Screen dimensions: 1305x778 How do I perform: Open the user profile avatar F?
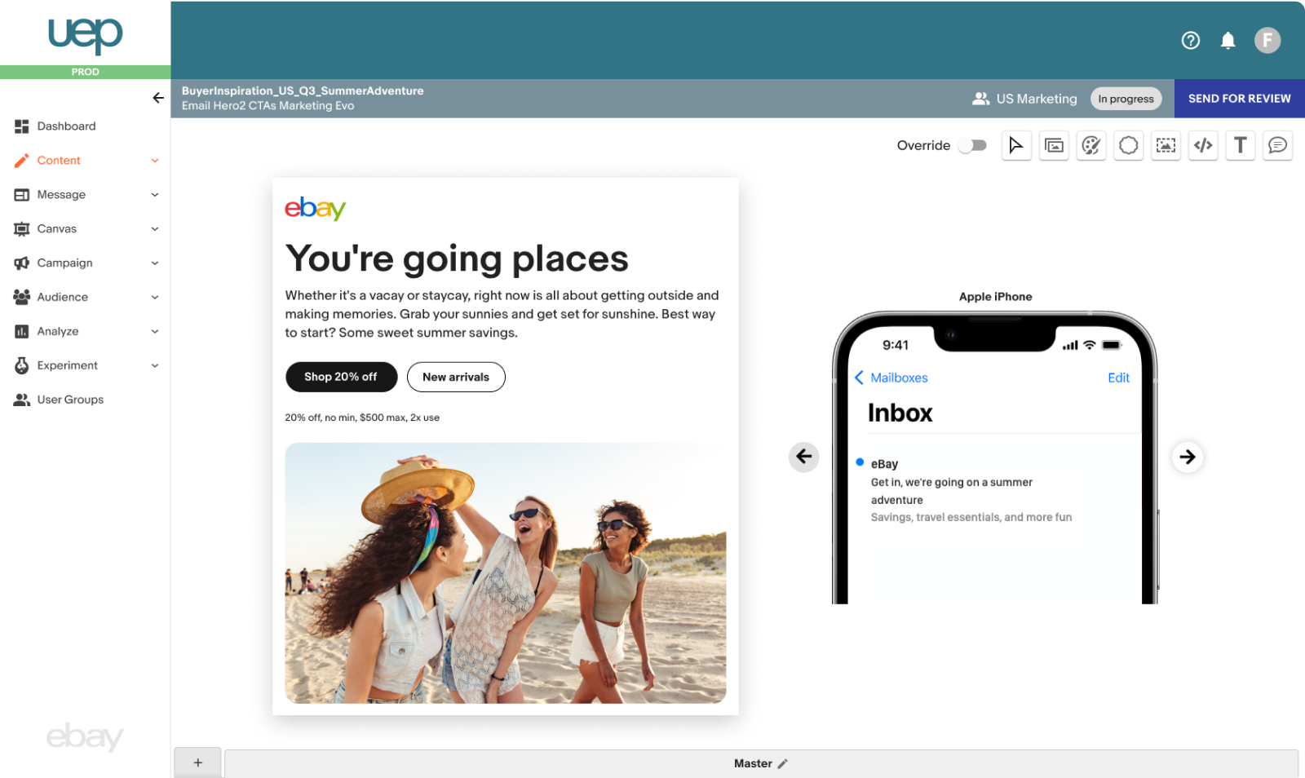coord(1267,40)
